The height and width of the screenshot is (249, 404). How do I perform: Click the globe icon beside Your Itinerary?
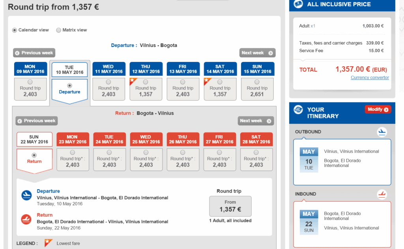click(x=299, y=110)
